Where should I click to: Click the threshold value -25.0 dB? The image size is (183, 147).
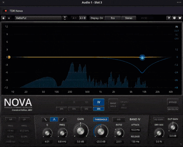pos(101,142)
